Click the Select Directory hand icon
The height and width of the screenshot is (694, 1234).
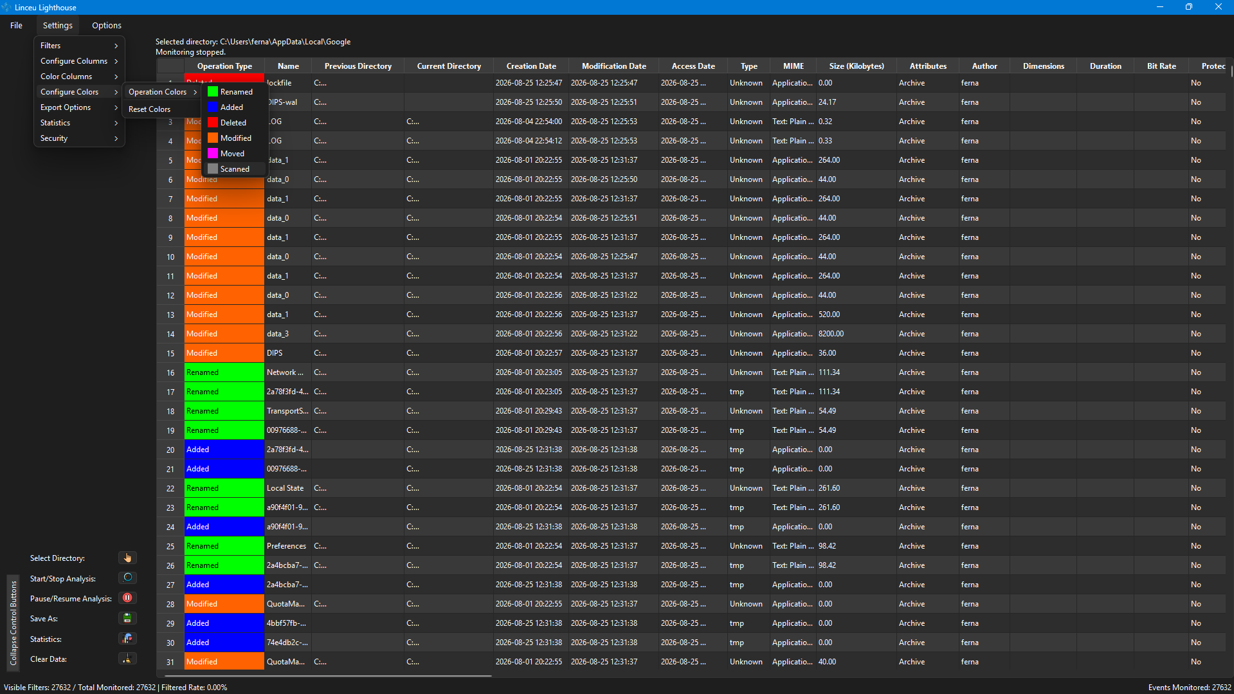(x=127, y=558)
